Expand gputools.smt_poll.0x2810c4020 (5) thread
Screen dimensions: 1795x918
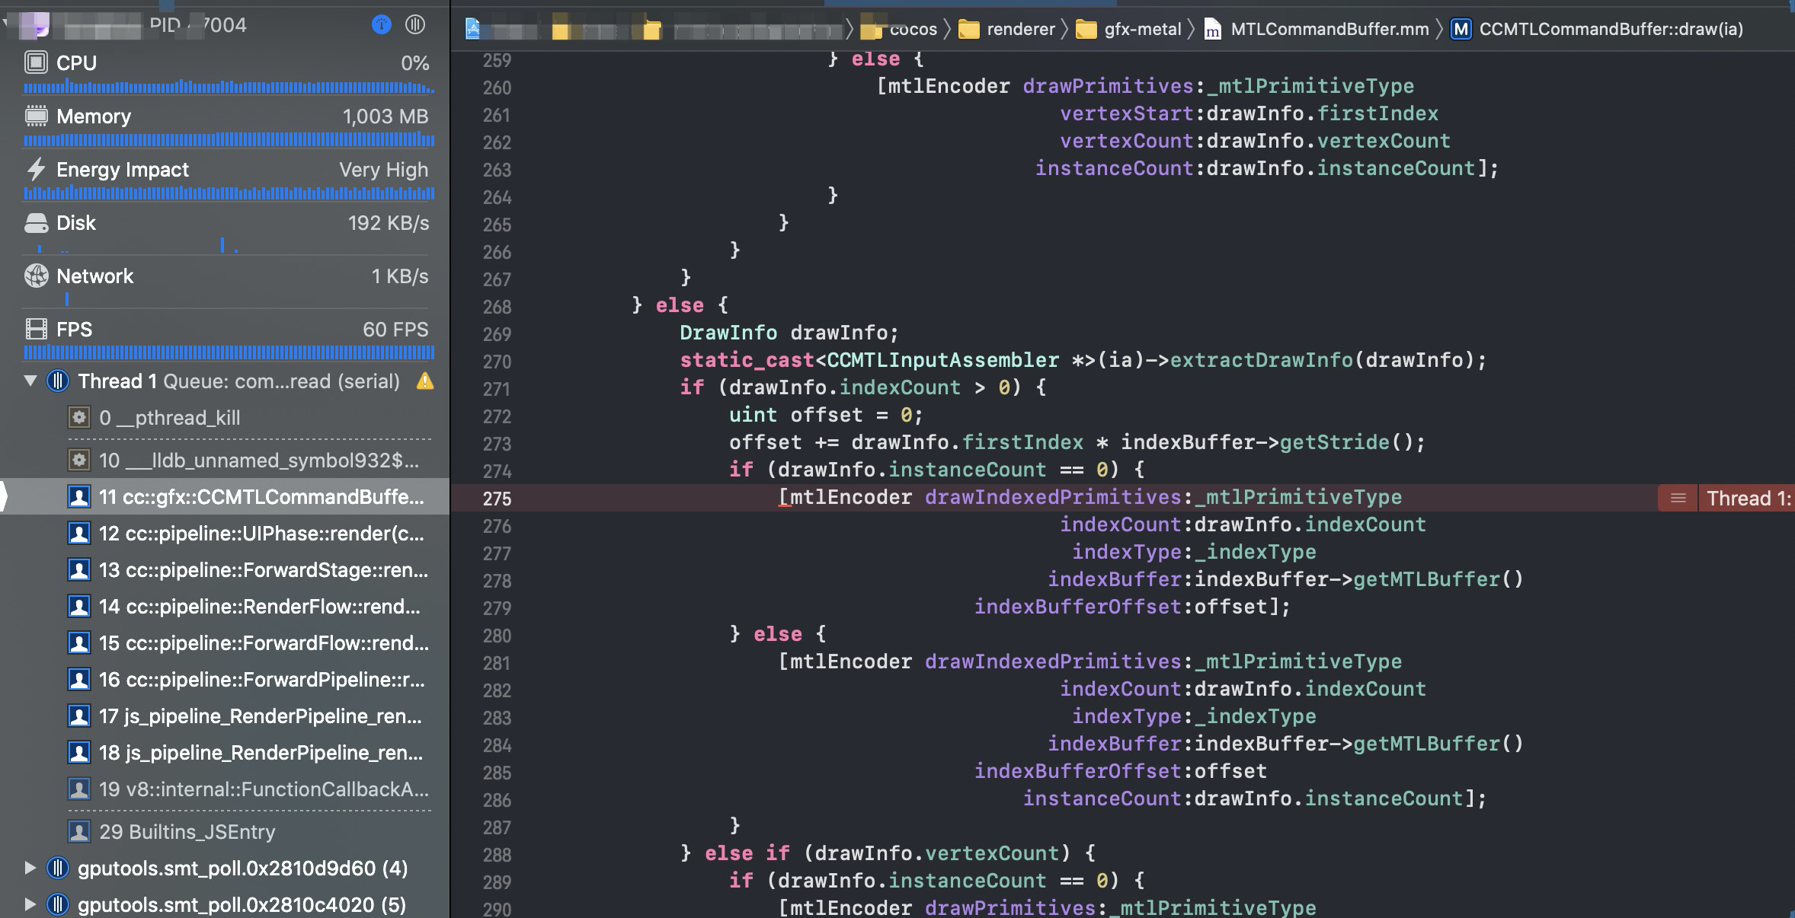[x=30, y=904]
